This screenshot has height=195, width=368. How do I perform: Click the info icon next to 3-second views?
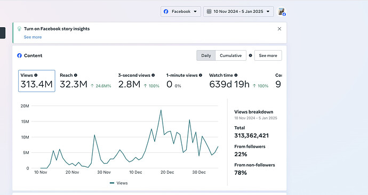coord(153,75)
